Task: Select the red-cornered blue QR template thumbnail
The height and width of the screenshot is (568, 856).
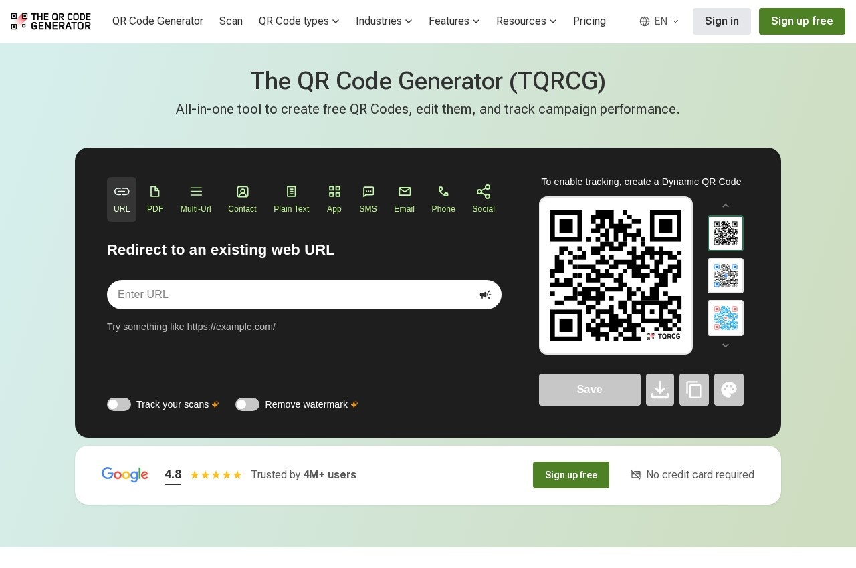Action: tap(726, 318)
